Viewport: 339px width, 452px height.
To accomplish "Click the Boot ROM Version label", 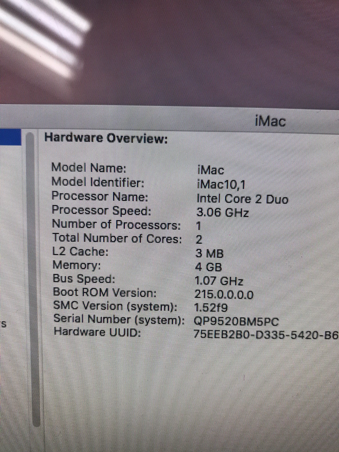I will (x=105, y=292).
